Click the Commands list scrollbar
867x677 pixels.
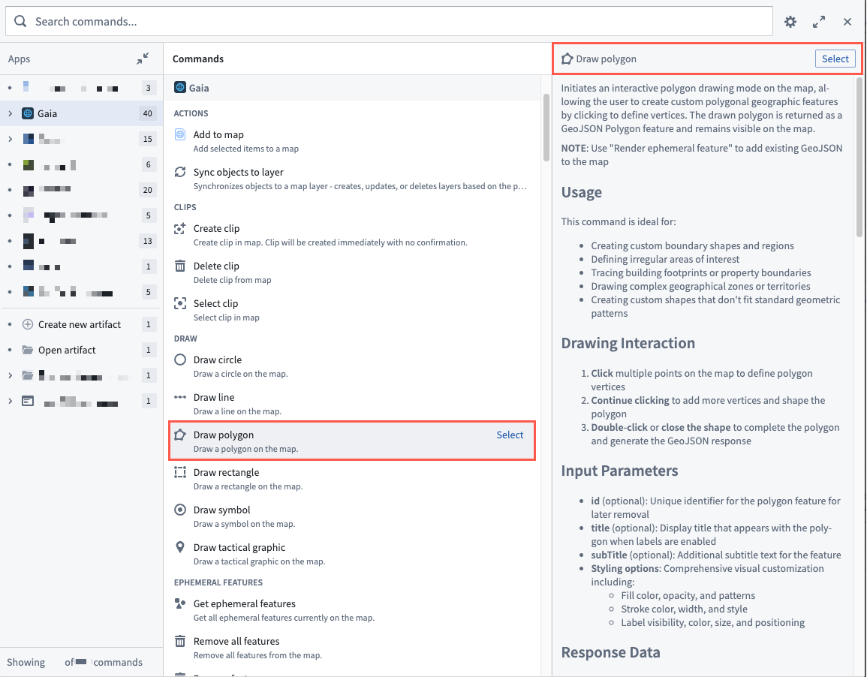pyautogui.click(x=546, y=128)
